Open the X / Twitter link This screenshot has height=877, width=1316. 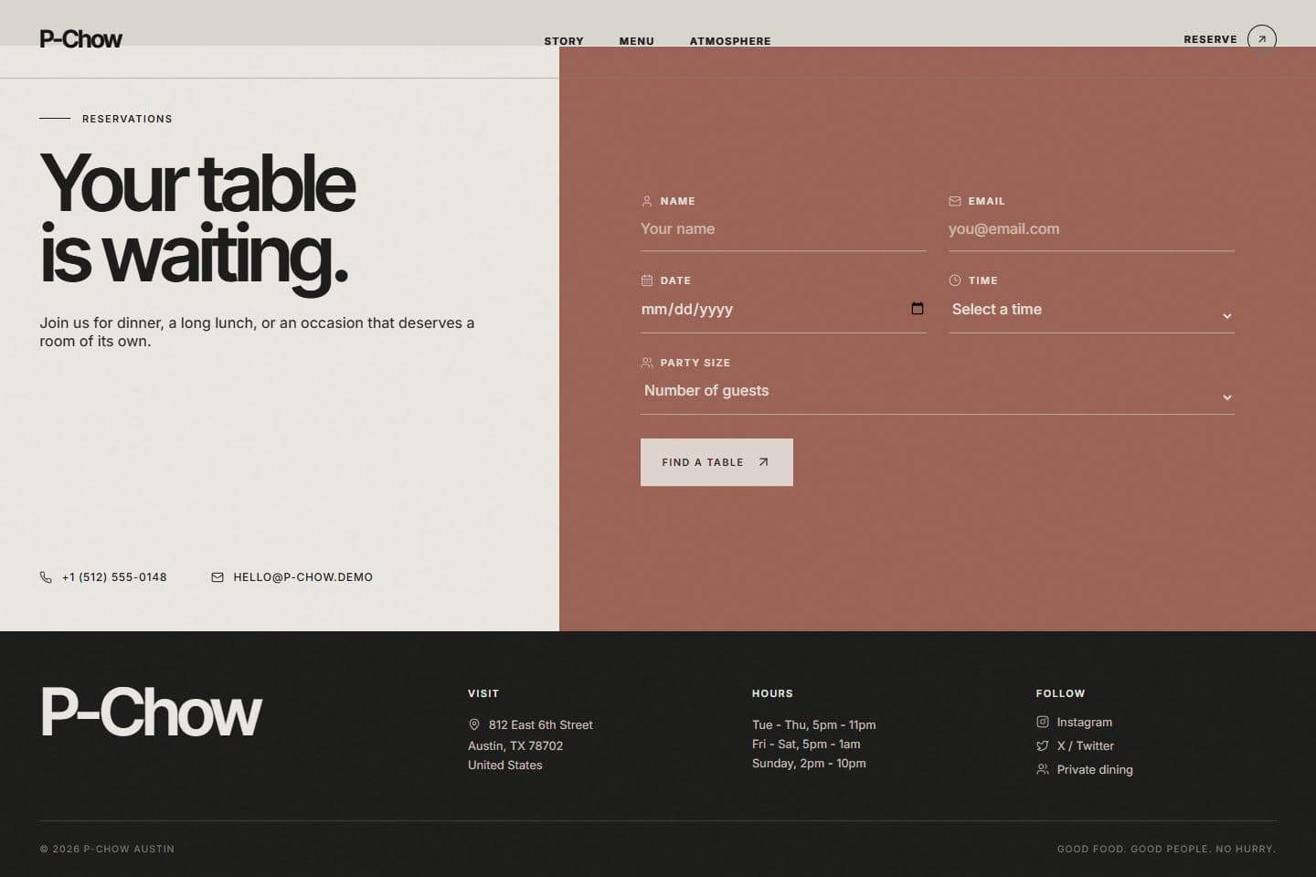pos(1085,746)
